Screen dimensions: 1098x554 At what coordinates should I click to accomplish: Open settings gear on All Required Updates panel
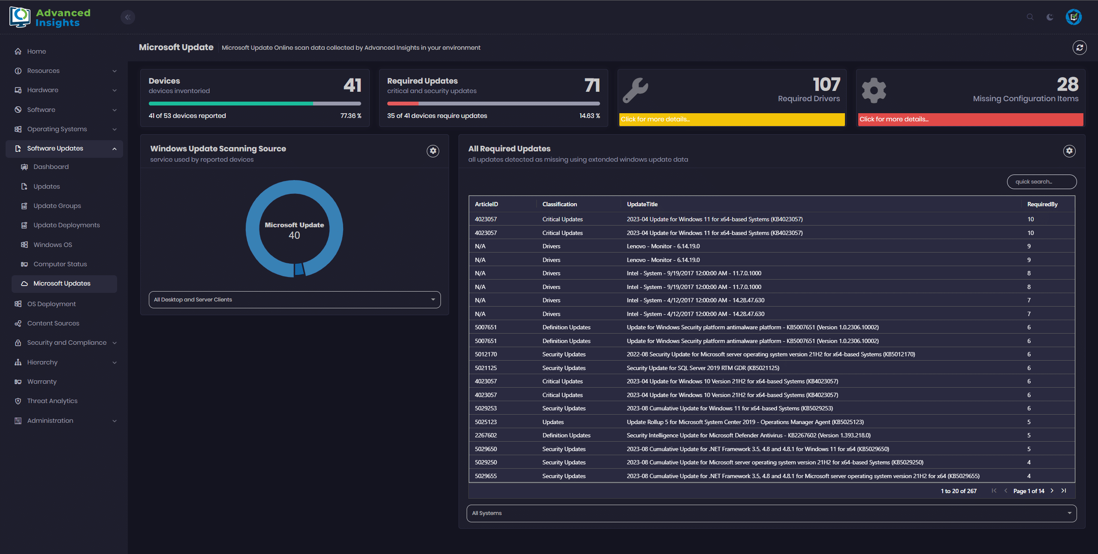click(x=1069, y=151)
